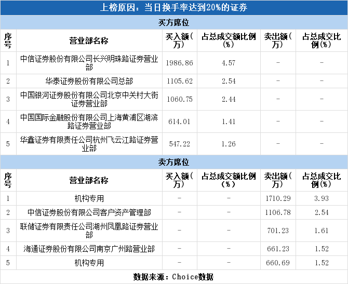Select buy amount 1060.75
This screenshot has width=348, height=284.
click(x=179, y=99)
